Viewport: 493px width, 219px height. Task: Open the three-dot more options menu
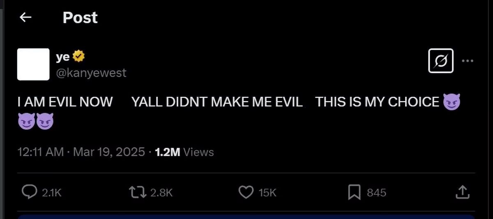[468, 61]
